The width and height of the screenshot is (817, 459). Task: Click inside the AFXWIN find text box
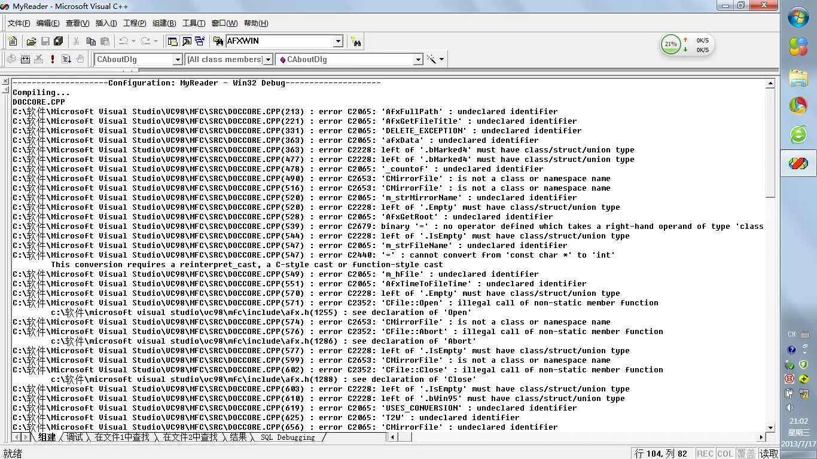279,41
